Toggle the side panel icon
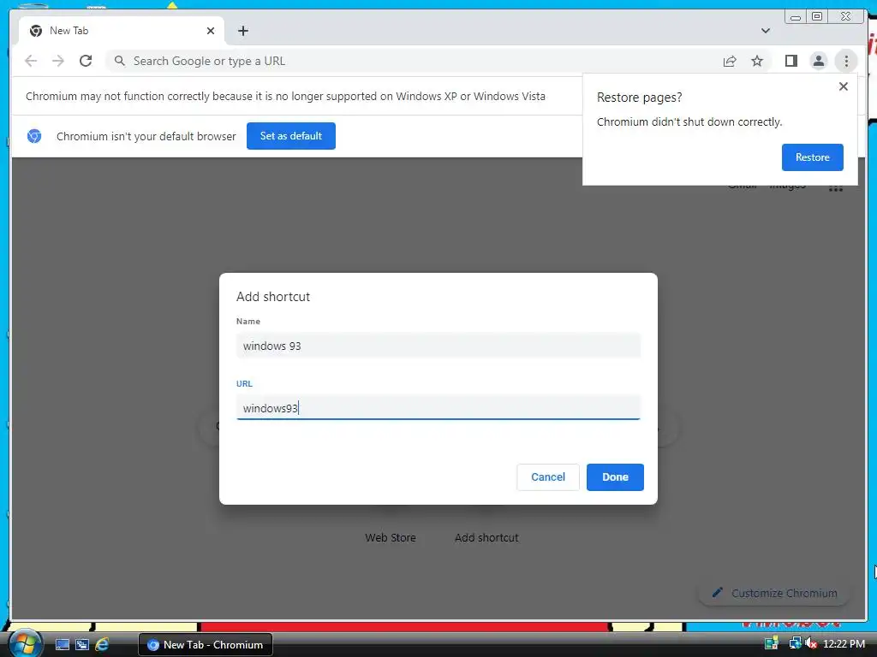This screenshot has height=657, width=877. [790, 61]
